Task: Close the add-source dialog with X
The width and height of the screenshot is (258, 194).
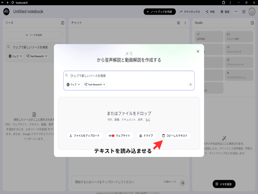Action: [x=198, y=51]
